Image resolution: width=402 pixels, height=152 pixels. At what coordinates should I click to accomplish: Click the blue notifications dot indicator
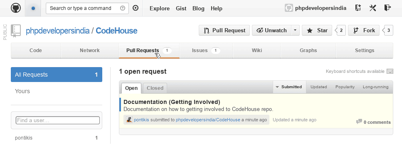coord(33,8)
